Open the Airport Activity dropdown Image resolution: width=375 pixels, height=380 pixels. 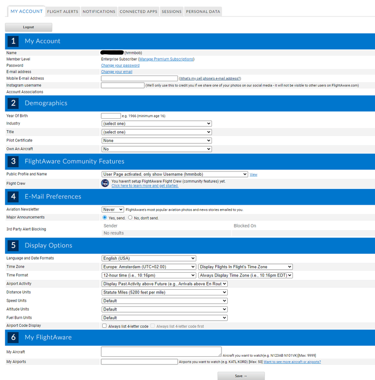[164, 284]
